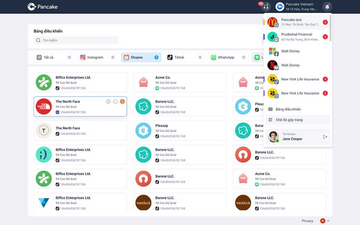The image size is (360, 225).
Task: Click the Tìm kiếm search field
Action: [x=76, y=40]
